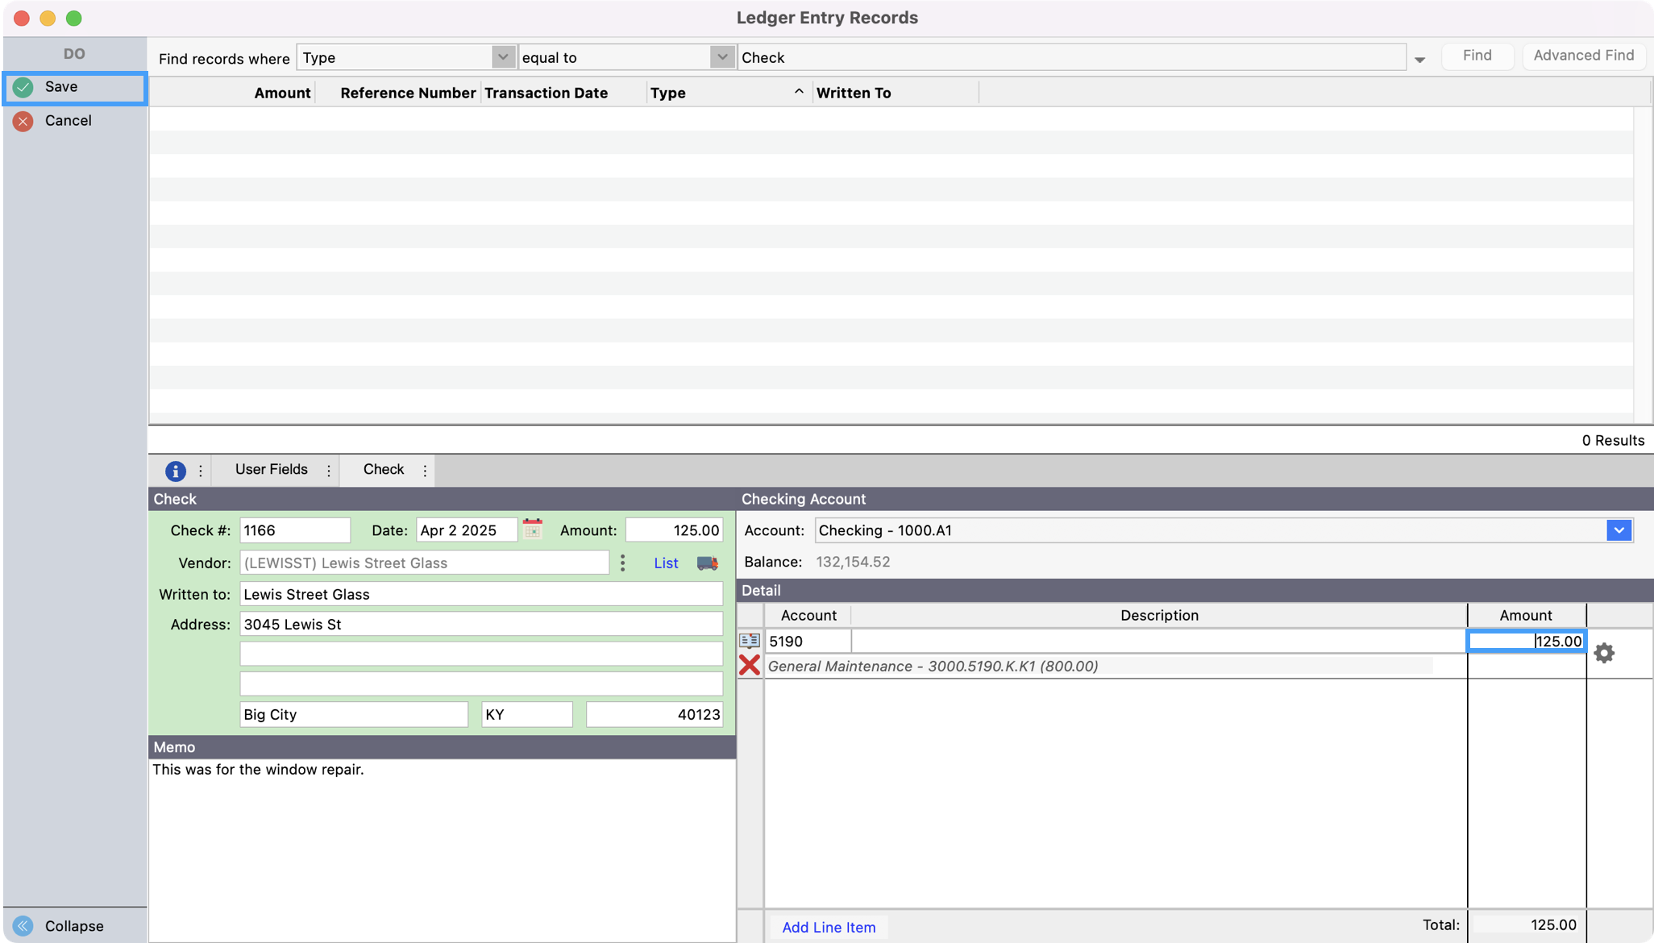Collapse the sidebar with arrow icon
Viewport: 1654px width, 943px height.
pos(23,926)
